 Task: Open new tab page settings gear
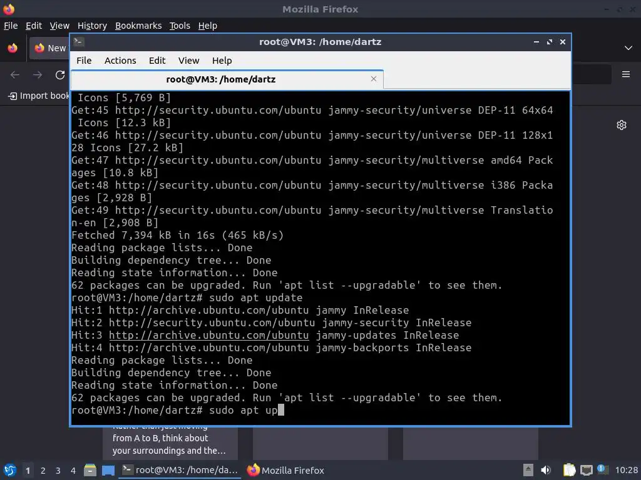[622, 125]
